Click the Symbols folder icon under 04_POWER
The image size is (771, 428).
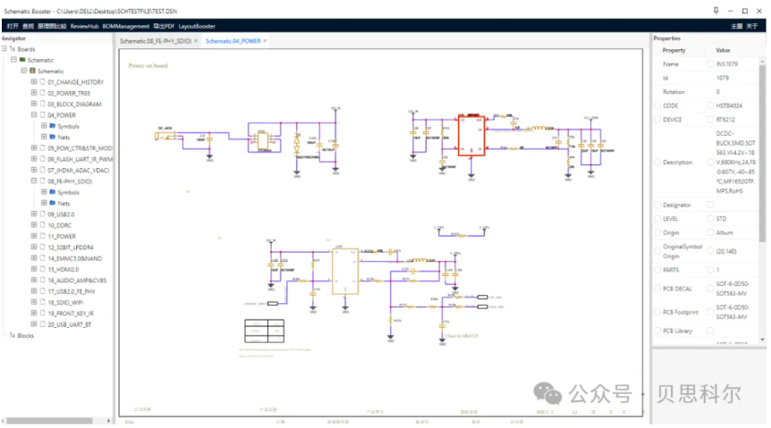point(53,126)
